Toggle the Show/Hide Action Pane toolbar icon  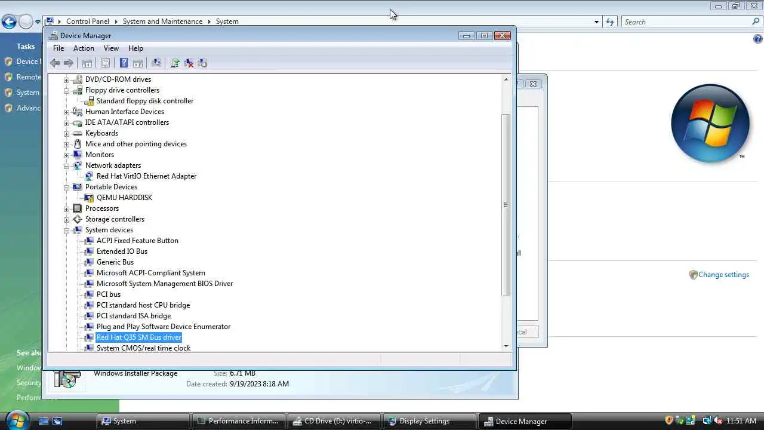tap(138, 63)
